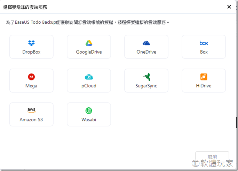Choose the OneDrive cloud icon
Image resolution: width=238 pixels, height=171 pixels.
pyautogui.click(x=146, y=43)
